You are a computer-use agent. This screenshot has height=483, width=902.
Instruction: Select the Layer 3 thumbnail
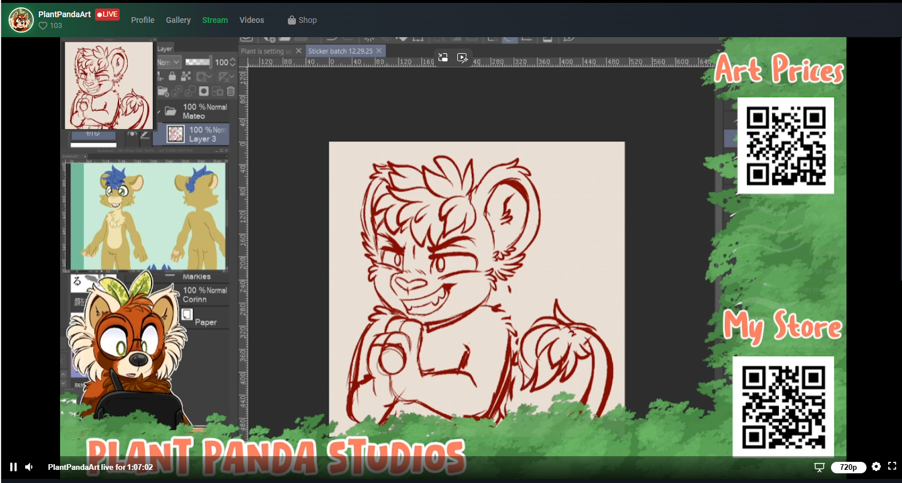pos(175,134)
